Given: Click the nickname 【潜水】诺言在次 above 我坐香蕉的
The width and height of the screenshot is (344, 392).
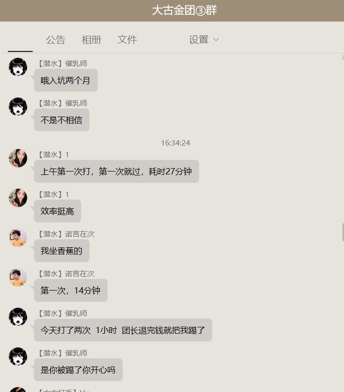Looking at the screenshot, I should pyautogui.click(x=66, y=234).
